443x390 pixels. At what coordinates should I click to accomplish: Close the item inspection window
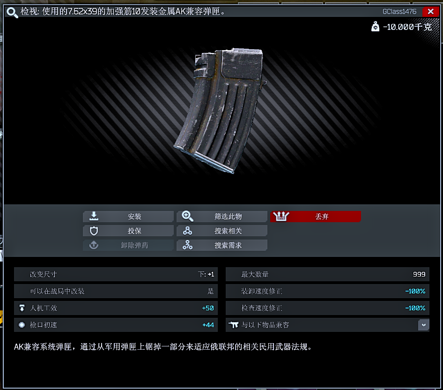click(430, 11)
